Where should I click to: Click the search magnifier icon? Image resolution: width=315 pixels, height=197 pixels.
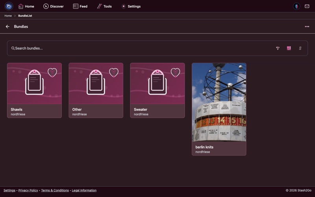tap(13, 48)
